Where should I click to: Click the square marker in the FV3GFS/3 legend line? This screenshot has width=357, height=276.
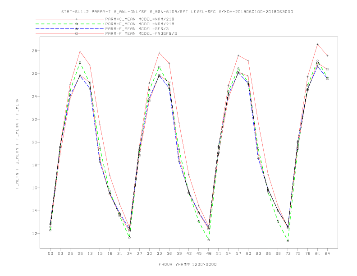[77, 33]
